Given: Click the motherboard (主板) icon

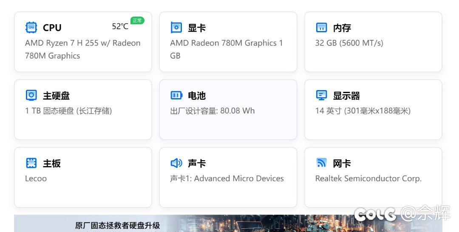Looking at the screenshot, I should [31, 163].
